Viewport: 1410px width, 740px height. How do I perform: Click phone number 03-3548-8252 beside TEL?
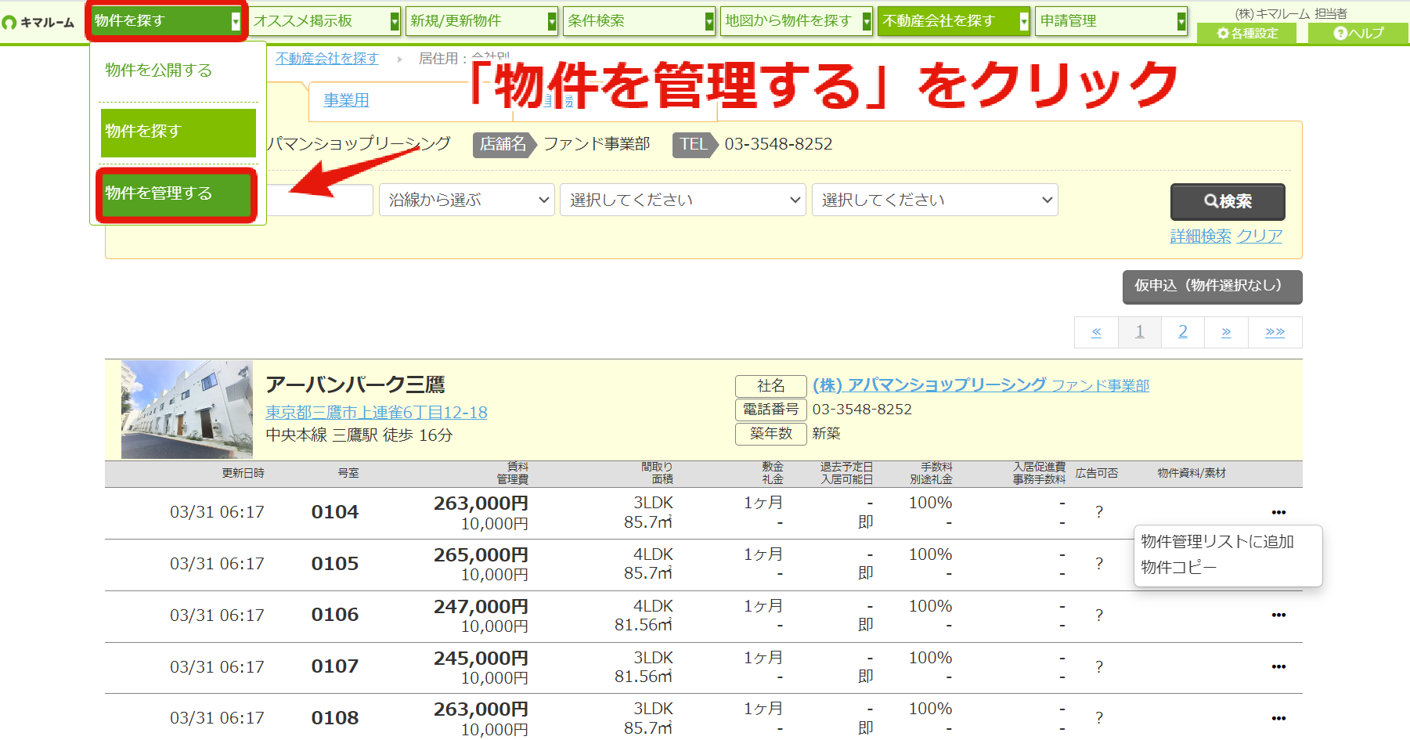pyautogui.click(x=778, y=144)
